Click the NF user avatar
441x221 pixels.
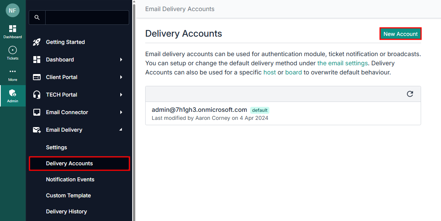click(x=13, y=10)
